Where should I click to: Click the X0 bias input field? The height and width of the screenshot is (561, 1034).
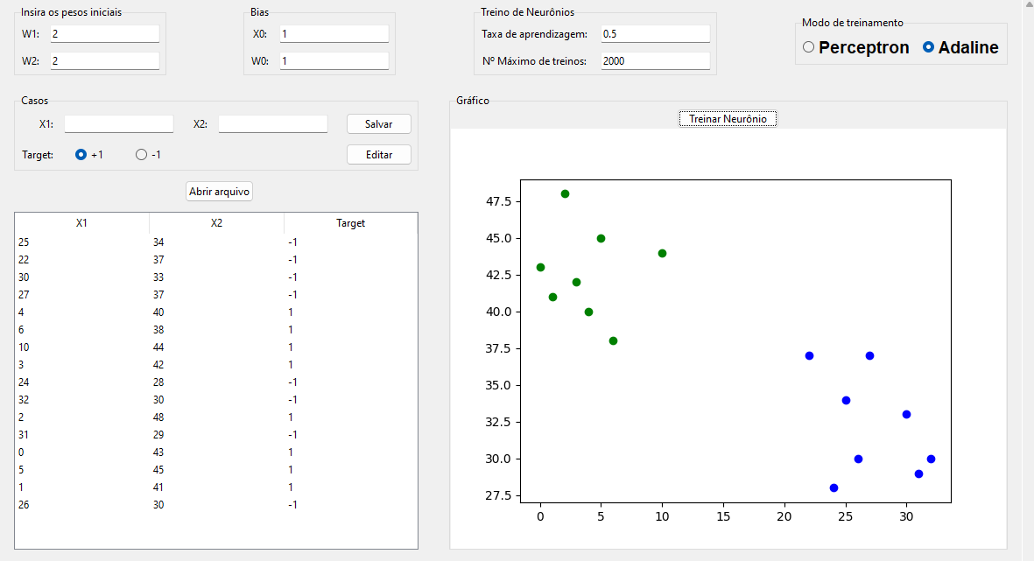click(x=334, y=34)
